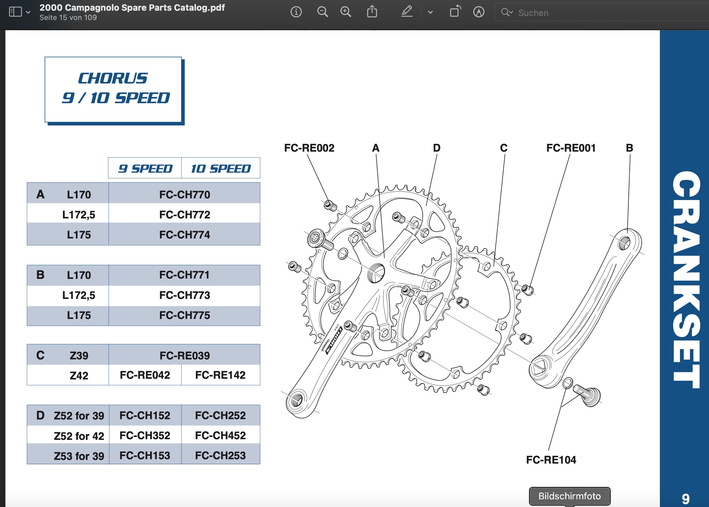Click the document title in titlebar
The height and width of the screenshot is (507, 709).
point(132,8)
